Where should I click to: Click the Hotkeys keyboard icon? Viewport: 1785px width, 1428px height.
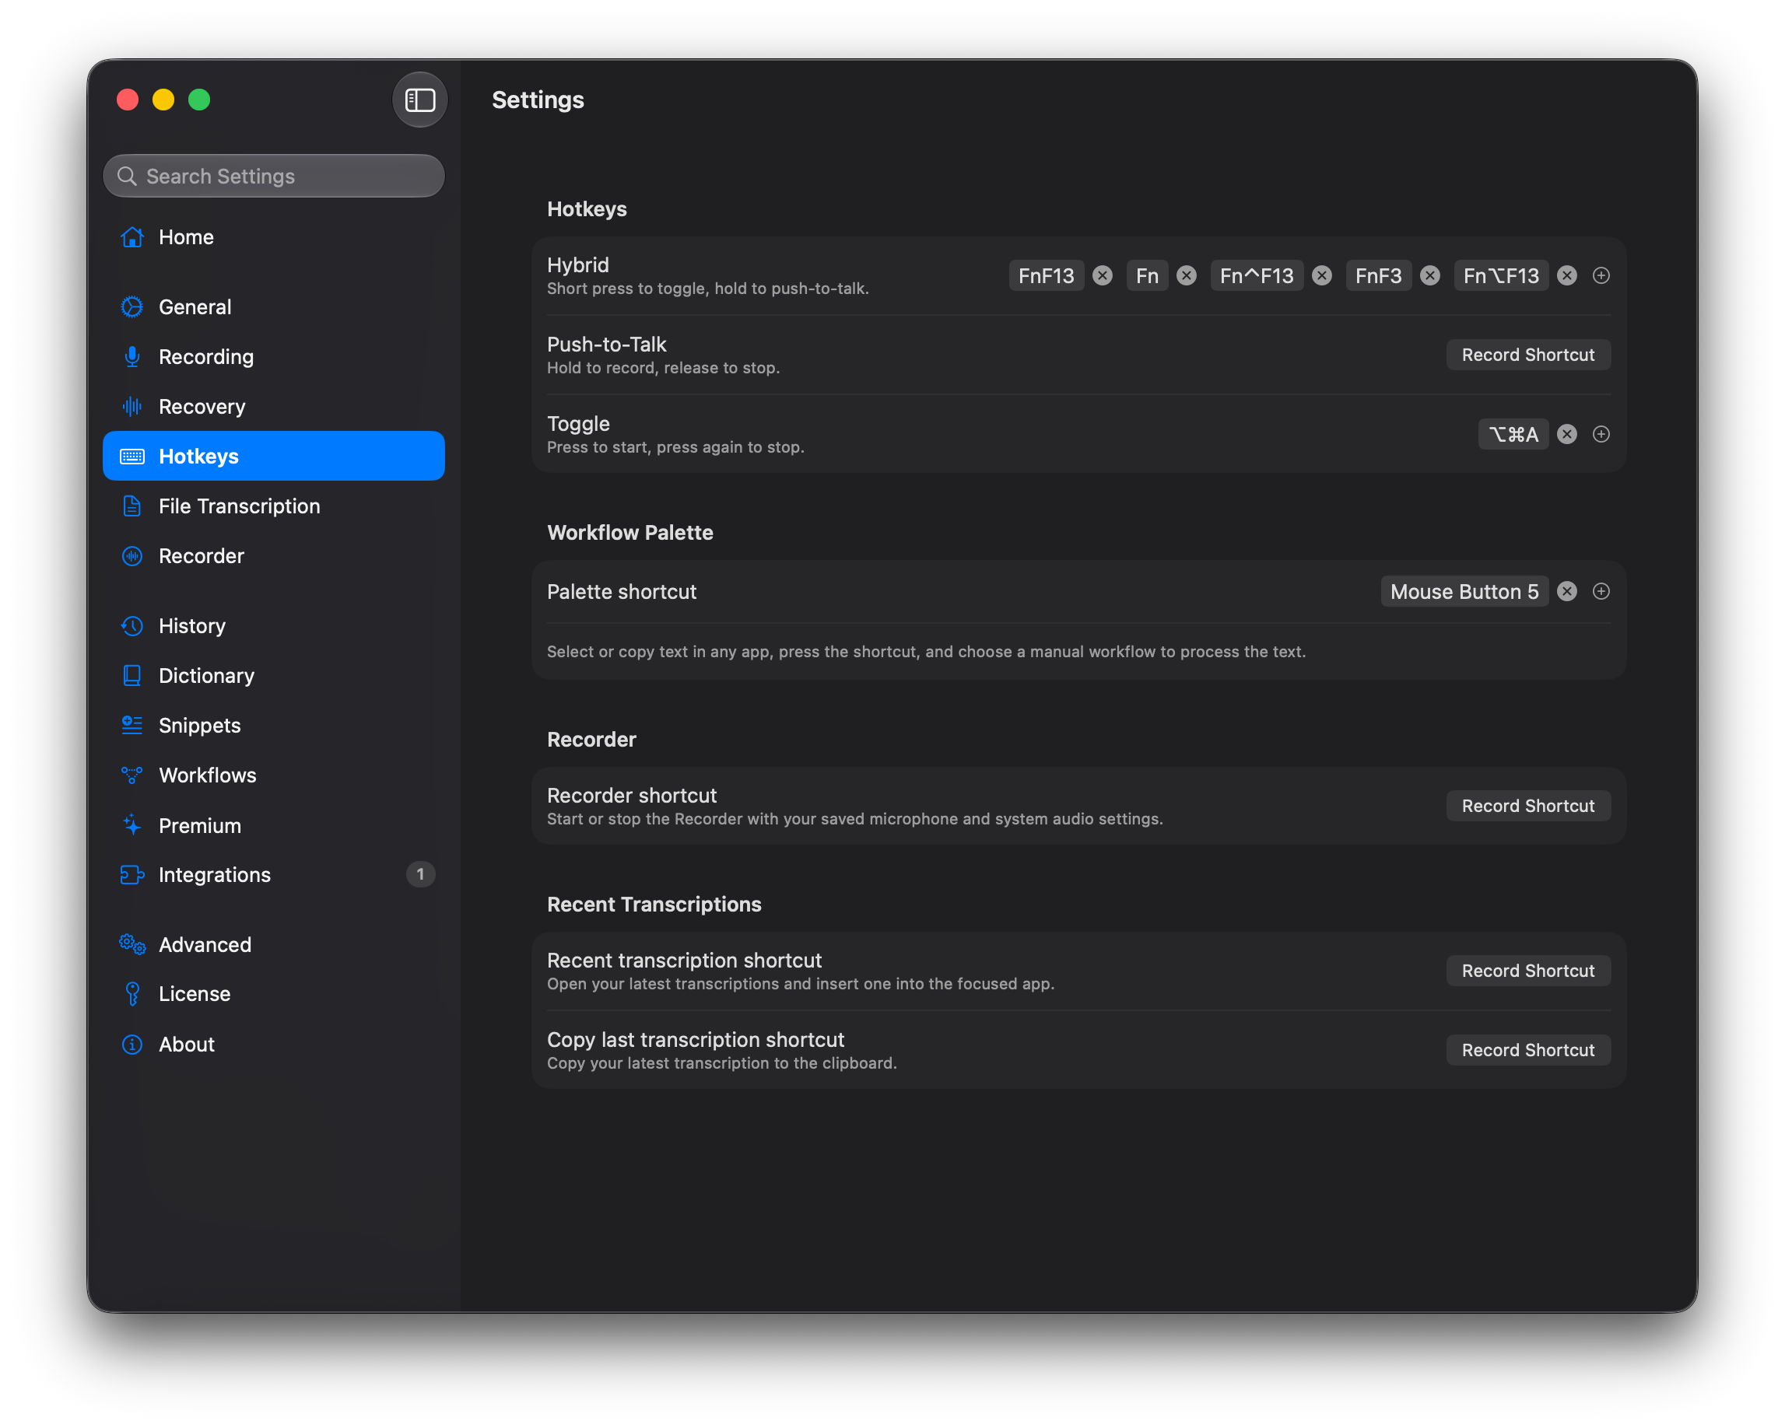[x=132, y=456]
